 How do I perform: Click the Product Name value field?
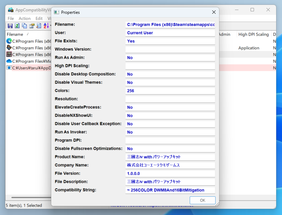tap(170, 157)
